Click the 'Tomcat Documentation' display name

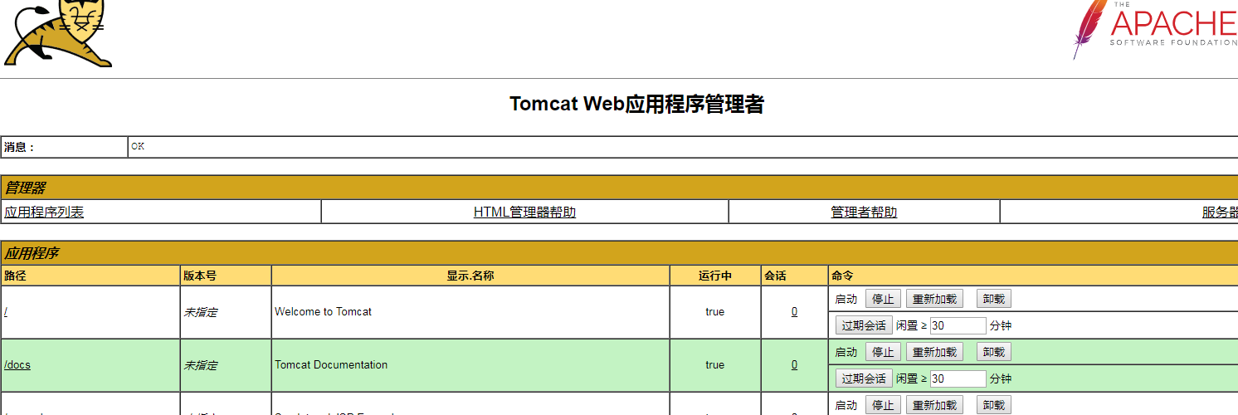pos(331,364)
